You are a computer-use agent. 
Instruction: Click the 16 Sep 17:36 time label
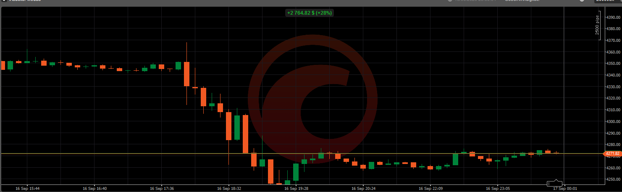coord(162,189)
